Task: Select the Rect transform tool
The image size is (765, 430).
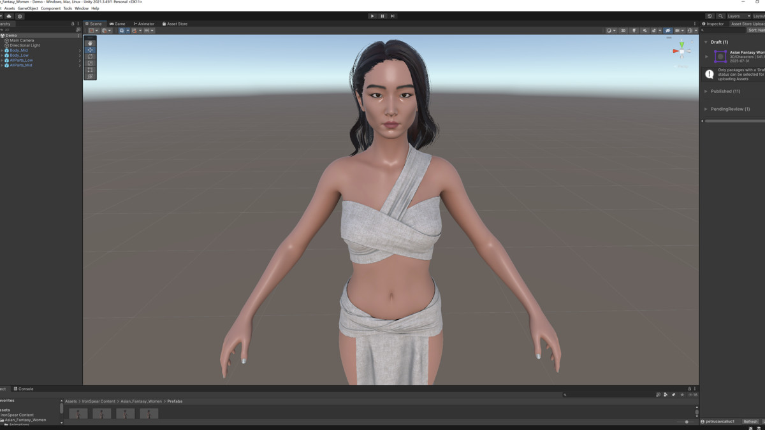Action: (x=90, y=69)
